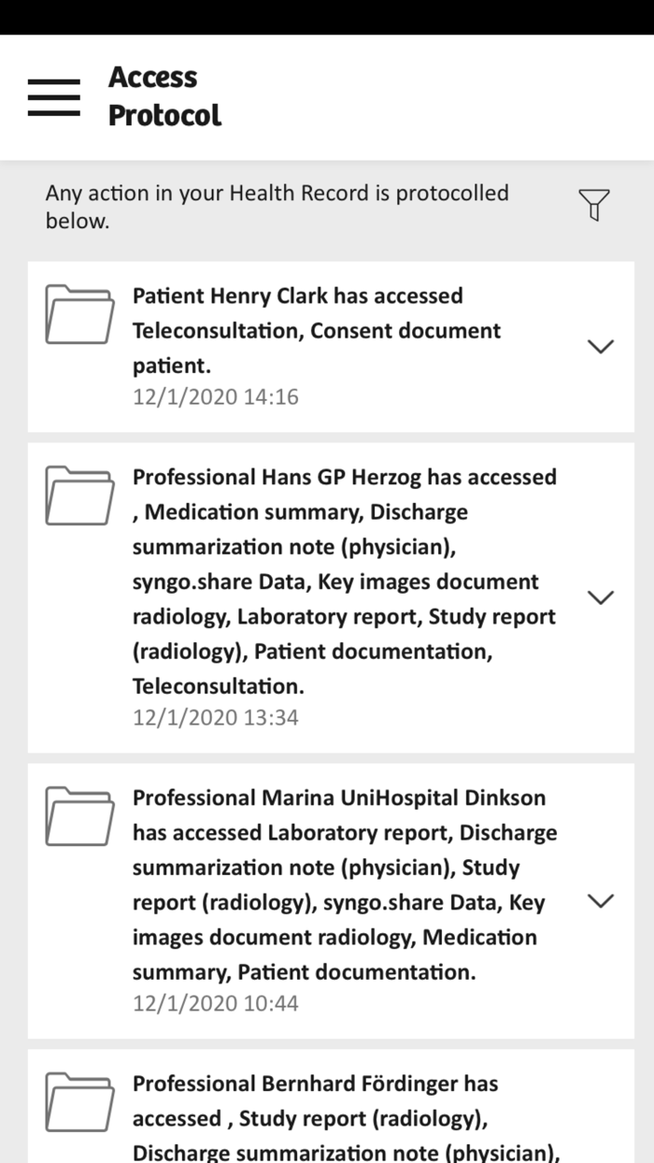The image size is (654, 1163).
Task: Expand Marina UniHospital Dinkson's access details
Action: pos(603,900)
